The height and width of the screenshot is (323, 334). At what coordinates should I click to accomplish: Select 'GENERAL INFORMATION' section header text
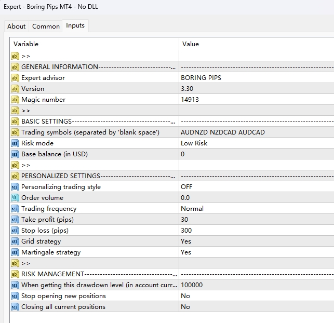(60, 67)
